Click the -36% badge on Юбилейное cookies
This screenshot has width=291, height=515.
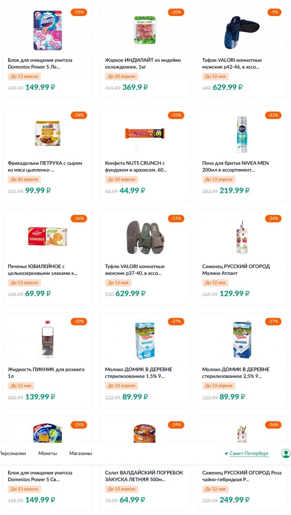(x=79, y=219)
